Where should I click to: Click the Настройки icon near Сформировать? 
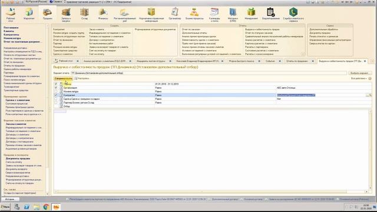tap(76, 78)
